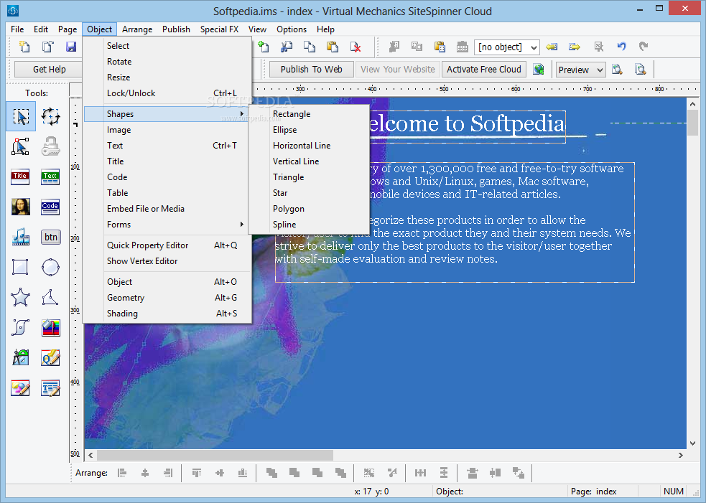Click the Paste clipboard toolbar icon
Screen dimensions: 706x503
[333, 47]
